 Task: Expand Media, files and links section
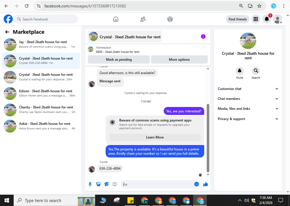(248, 109)
